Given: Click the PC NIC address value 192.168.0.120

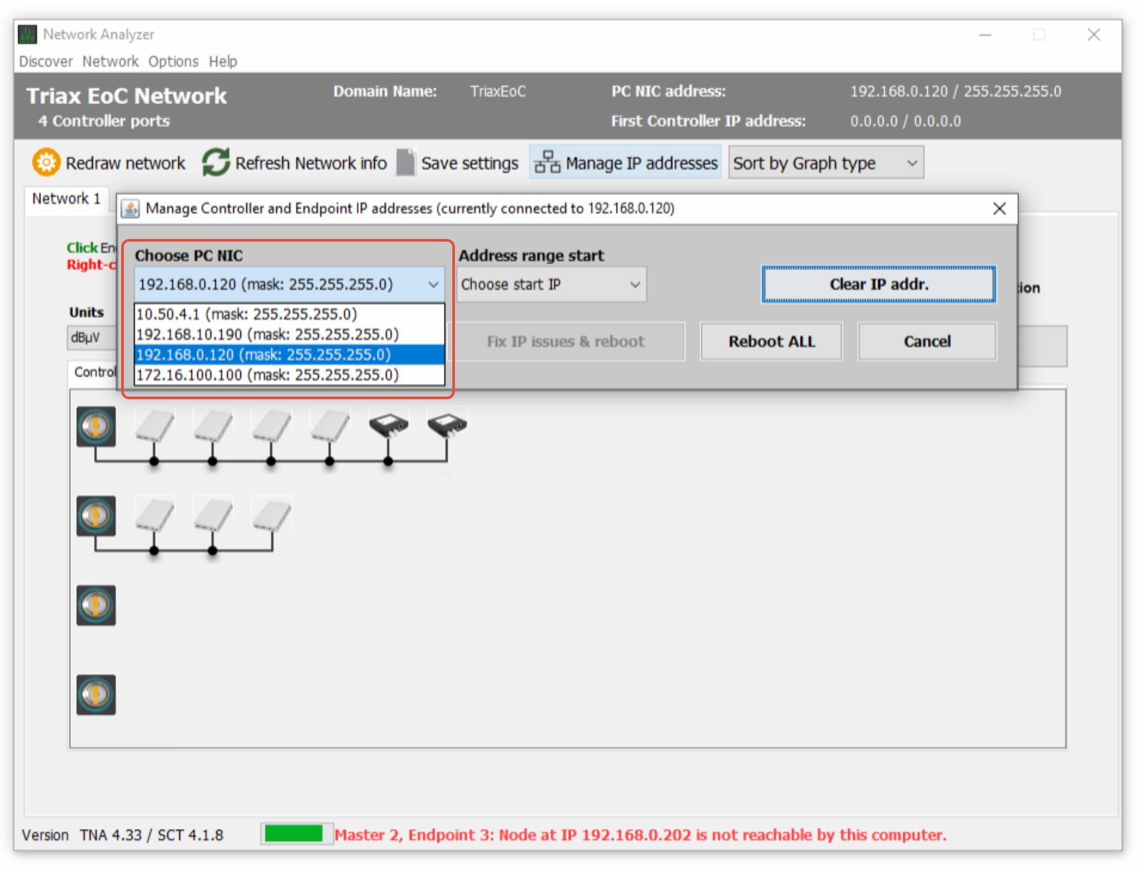Looking at the screenshot, I should tap(956, 91).
